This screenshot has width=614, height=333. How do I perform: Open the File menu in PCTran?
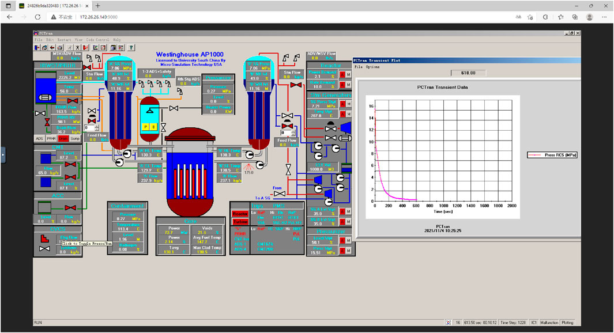coord(39,40)
